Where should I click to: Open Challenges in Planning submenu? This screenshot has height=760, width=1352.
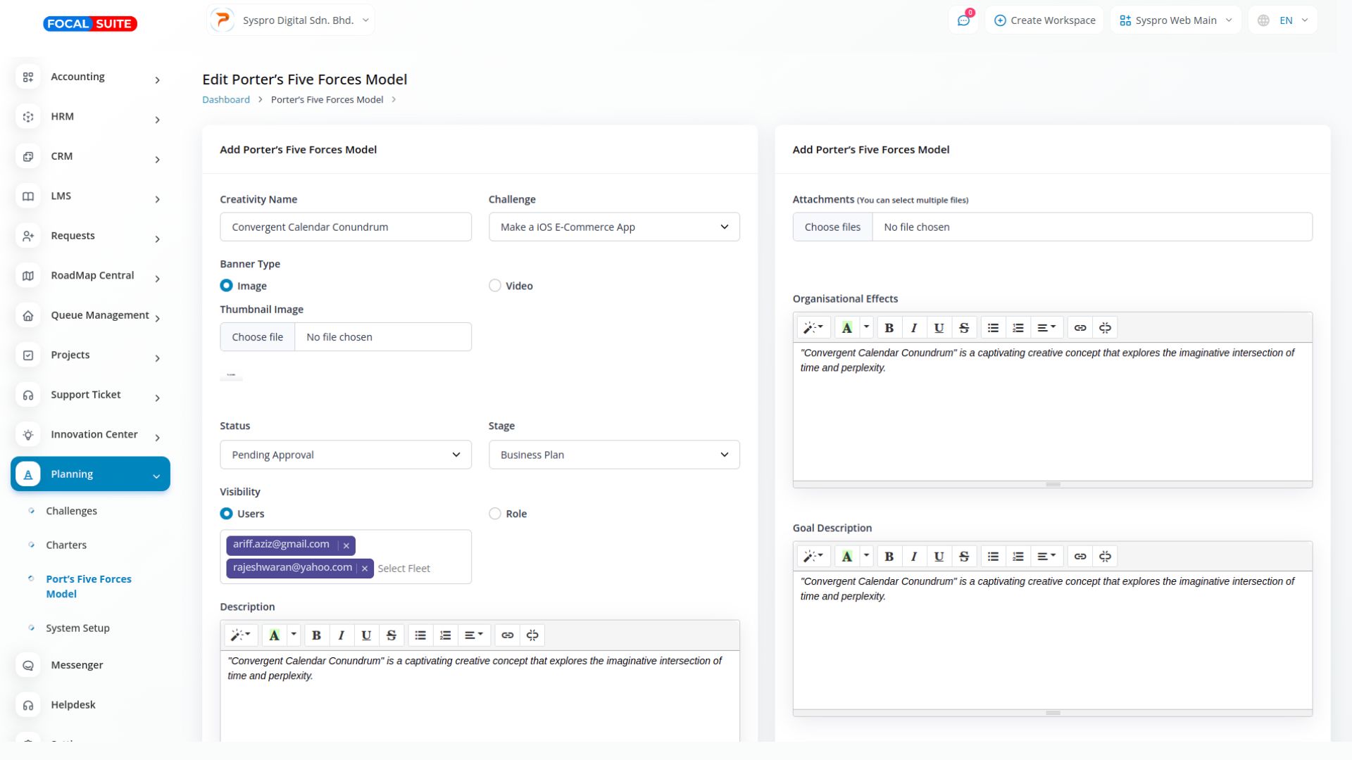(71, 512)
